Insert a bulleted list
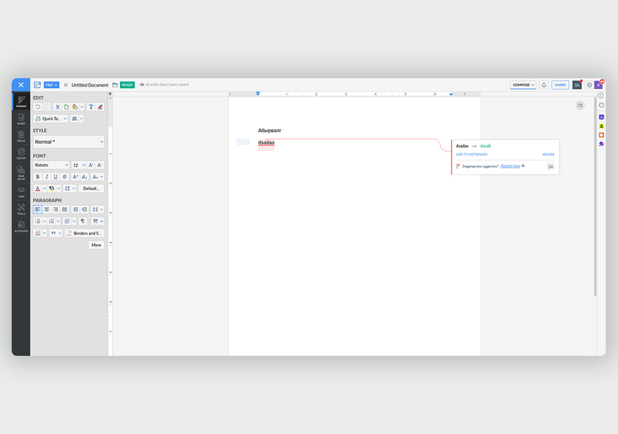 tap(38, 221)
